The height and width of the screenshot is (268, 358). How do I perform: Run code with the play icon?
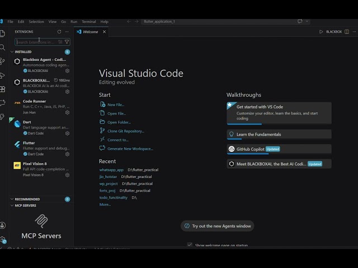[321, 32]
